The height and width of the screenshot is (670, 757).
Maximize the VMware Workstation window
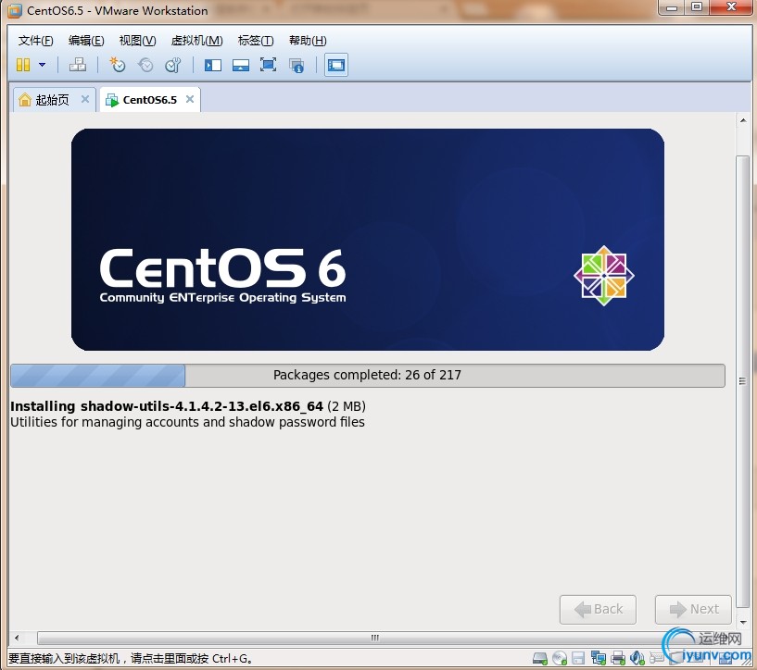[x=697, y=7]
